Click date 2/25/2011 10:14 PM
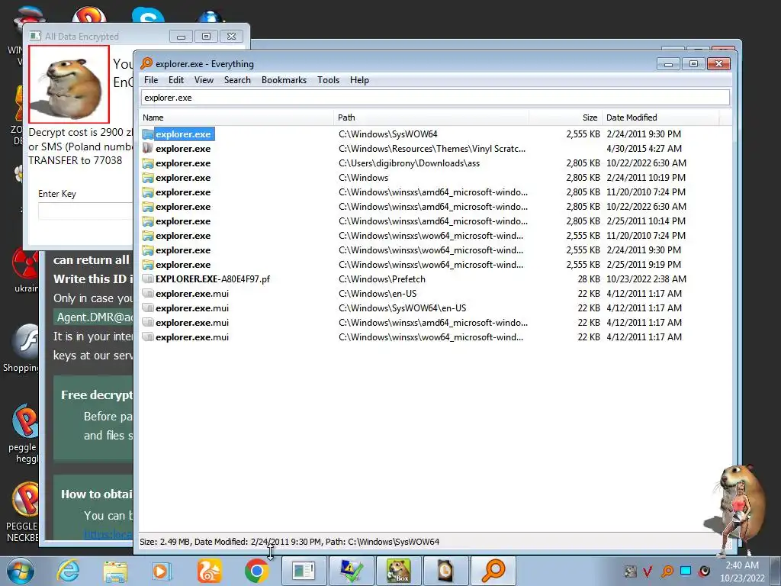 pos(646,221)
